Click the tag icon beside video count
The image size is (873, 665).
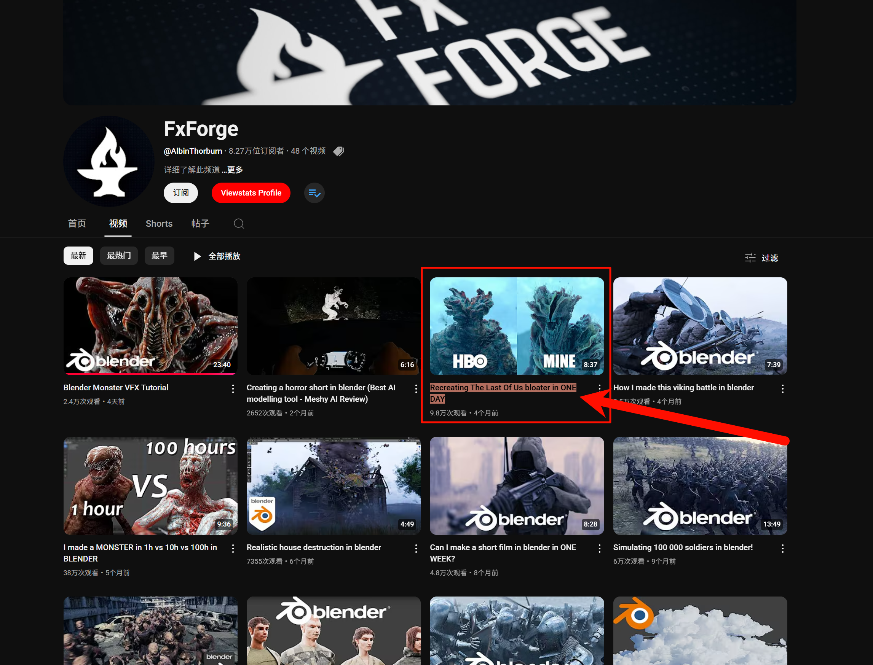339,151
